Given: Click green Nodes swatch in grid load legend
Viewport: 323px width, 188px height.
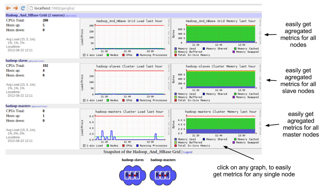Looking at the screenshot, I should pyautogui.click(x=108, y=55).
